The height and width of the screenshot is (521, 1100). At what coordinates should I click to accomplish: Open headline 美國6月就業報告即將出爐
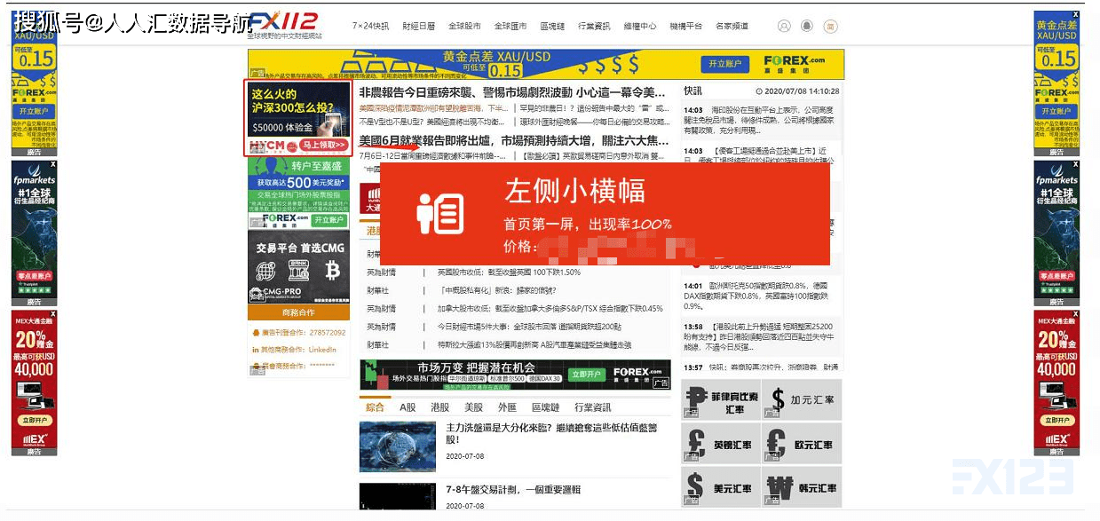click(514, 140)
